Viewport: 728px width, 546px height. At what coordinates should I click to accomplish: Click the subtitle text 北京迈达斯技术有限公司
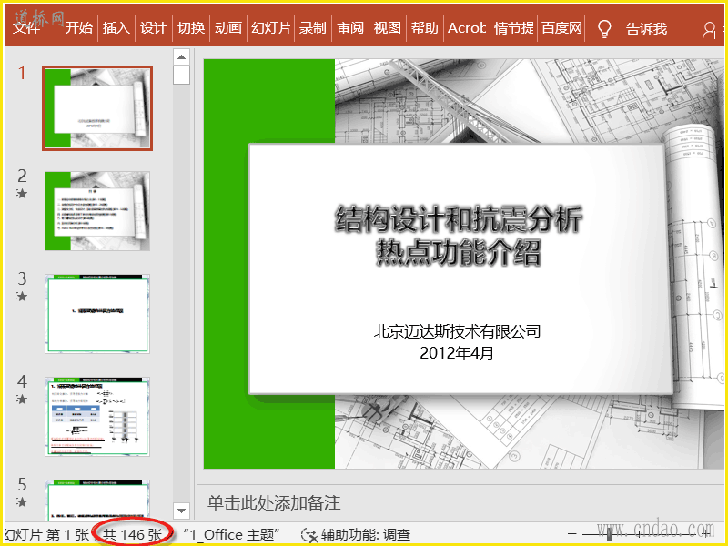[x=458, y=331]
